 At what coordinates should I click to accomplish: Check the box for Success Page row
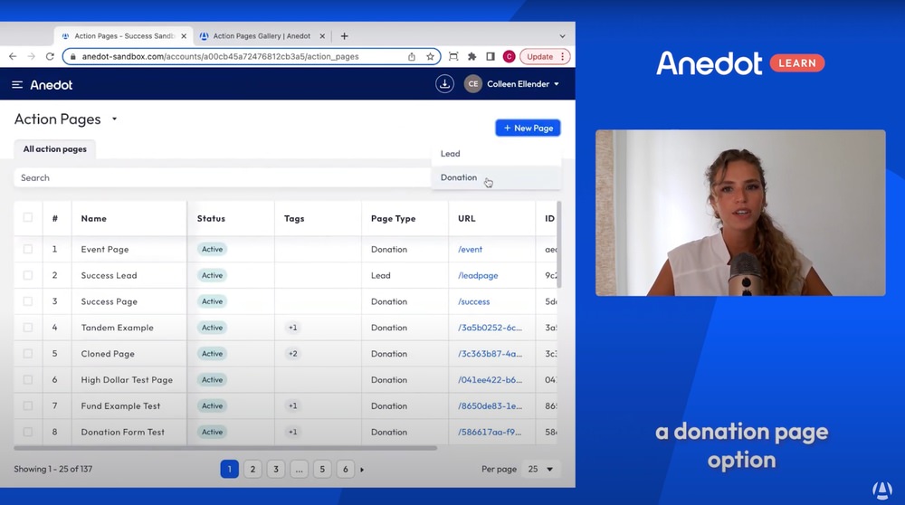coord(28,301)
